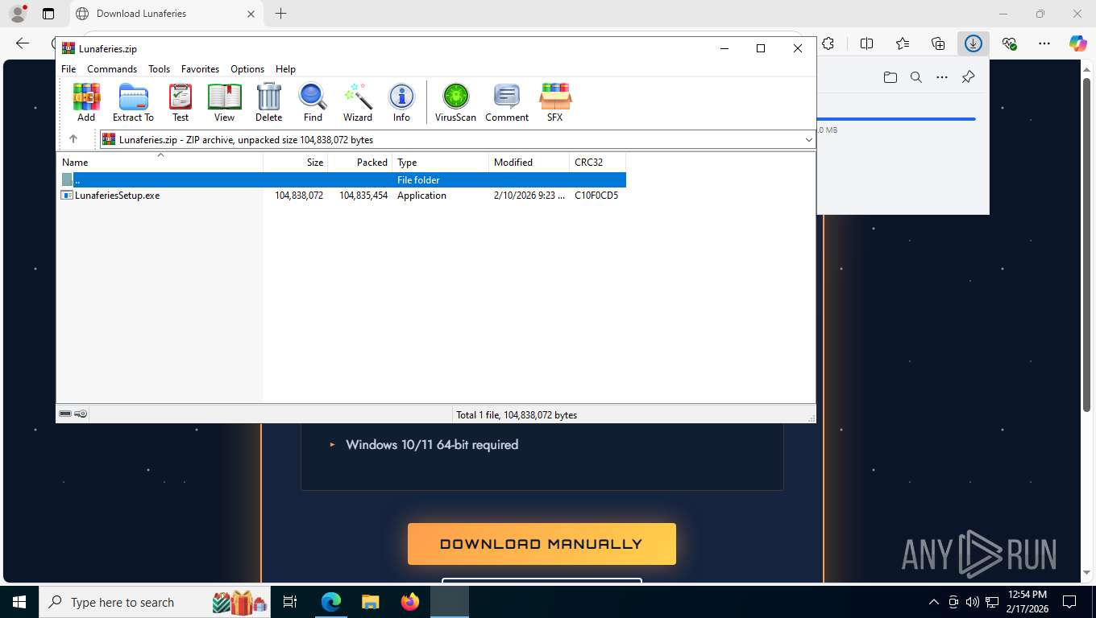Click the Delete trash icon
Image resolution: width=1096 pixels, height=618 pixels.
click(268, 102)
